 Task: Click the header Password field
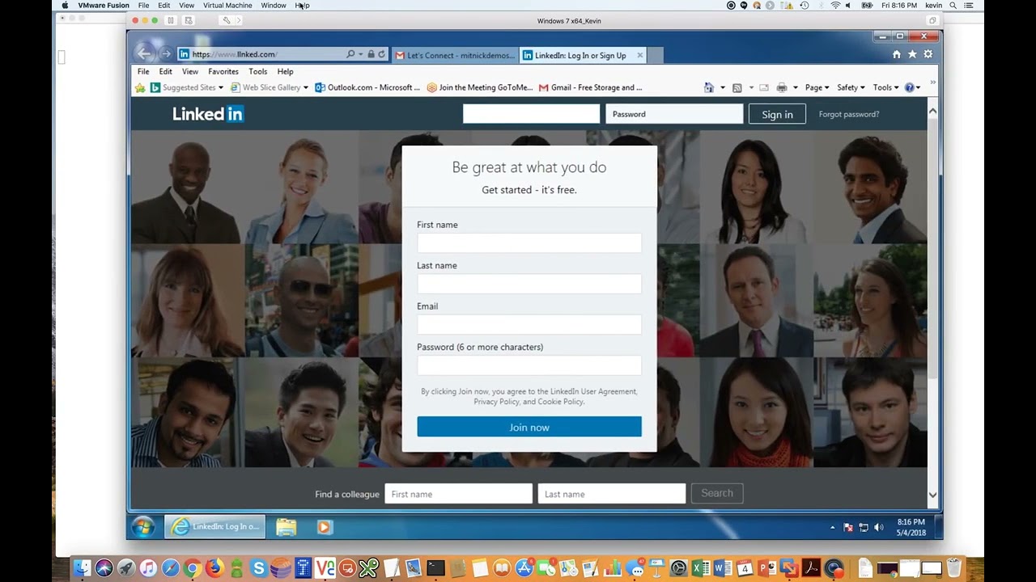[x=674, y=114]
